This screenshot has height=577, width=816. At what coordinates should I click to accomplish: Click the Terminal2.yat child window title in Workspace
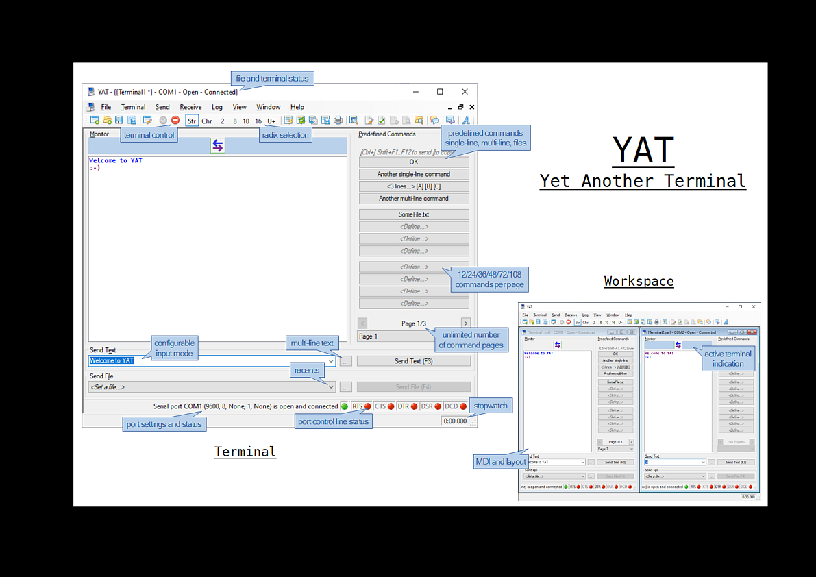pyautogui.click(x=682, y=332)
